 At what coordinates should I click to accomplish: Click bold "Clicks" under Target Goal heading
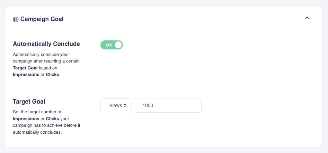point(53,118)
